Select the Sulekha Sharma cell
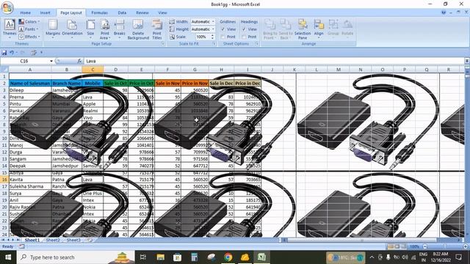The image size is (470, 264). tap(30, 186)
